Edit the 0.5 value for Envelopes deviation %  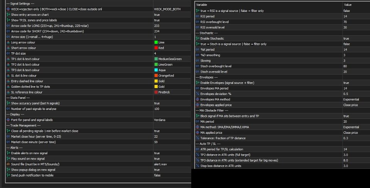coord(345,94)
